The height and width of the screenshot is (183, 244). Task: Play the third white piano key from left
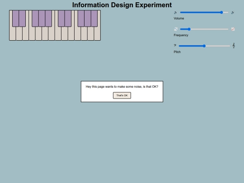point(25,33)
